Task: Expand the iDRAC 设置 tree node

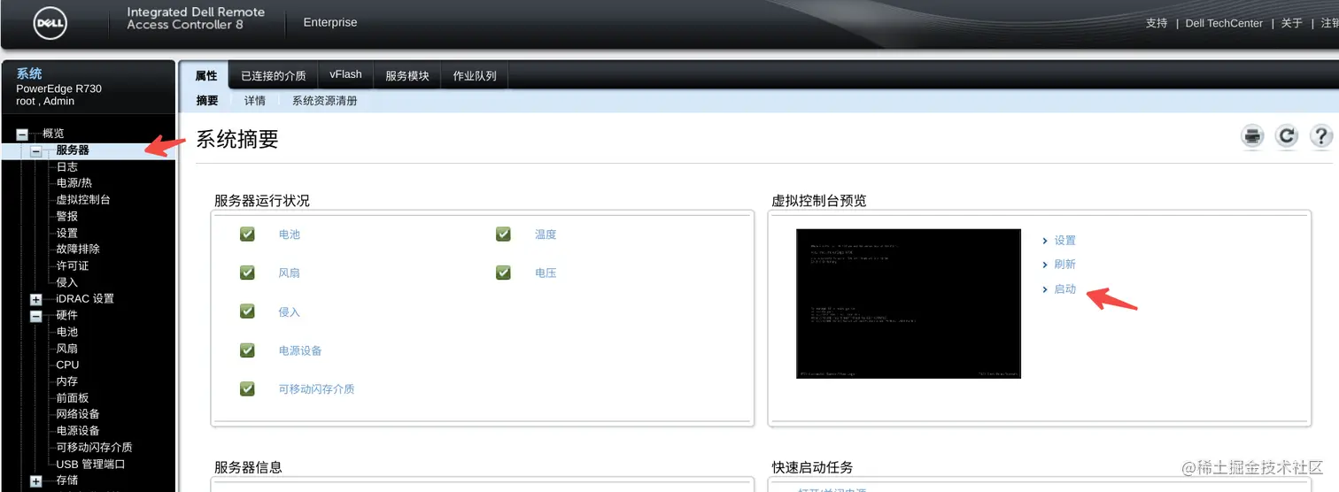Action: coord(36,300)
